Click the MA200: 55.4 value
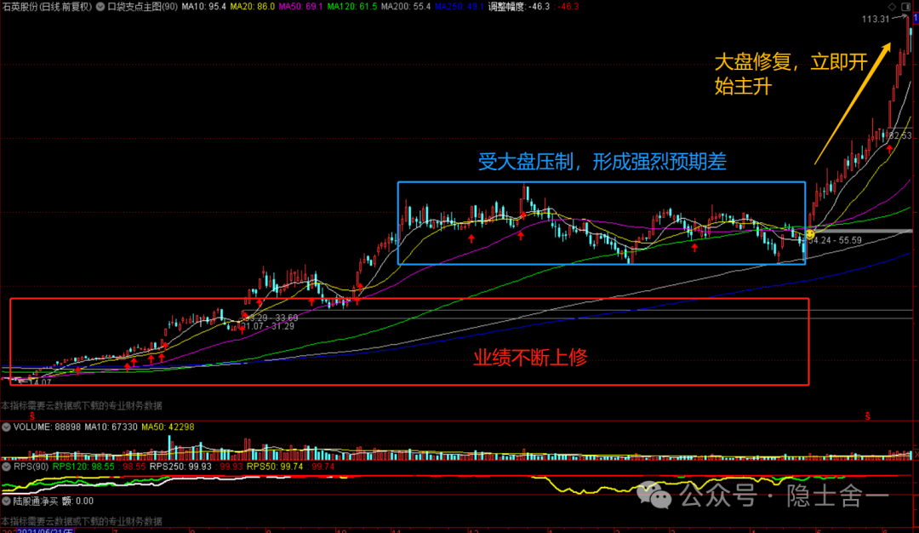This screenshot has height=533, width=919. point(406,7)
